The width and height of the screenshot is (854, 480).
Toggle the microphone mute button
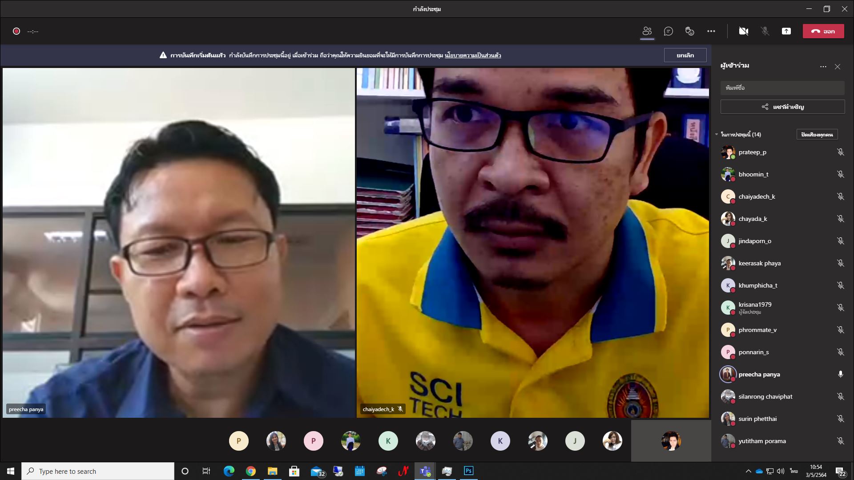click(765, 31)
